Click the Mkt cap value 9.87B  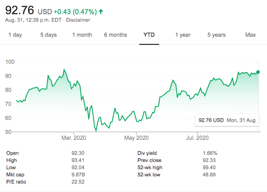pyautogui.click(x=78, y=175)
